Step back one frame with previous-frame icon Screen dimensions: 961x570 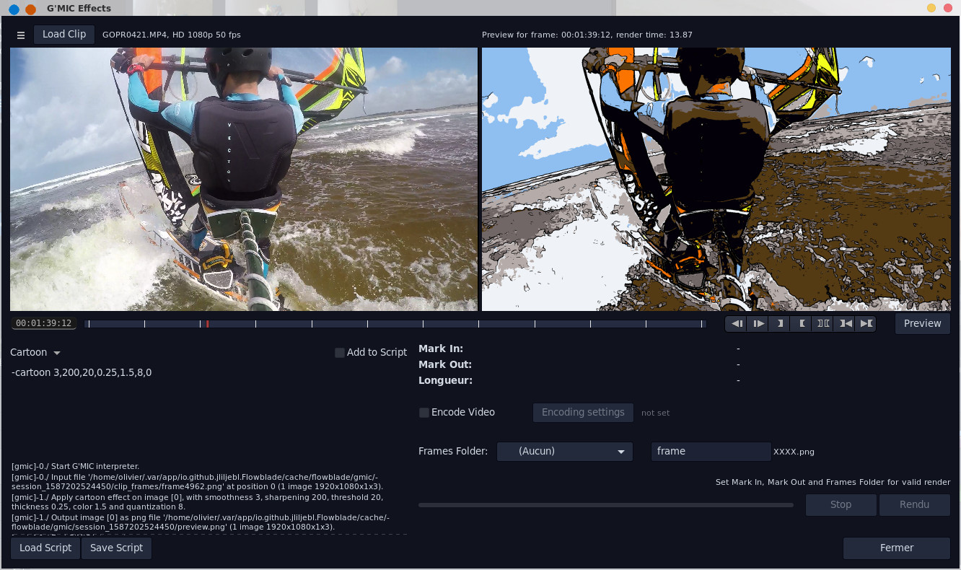736,324
